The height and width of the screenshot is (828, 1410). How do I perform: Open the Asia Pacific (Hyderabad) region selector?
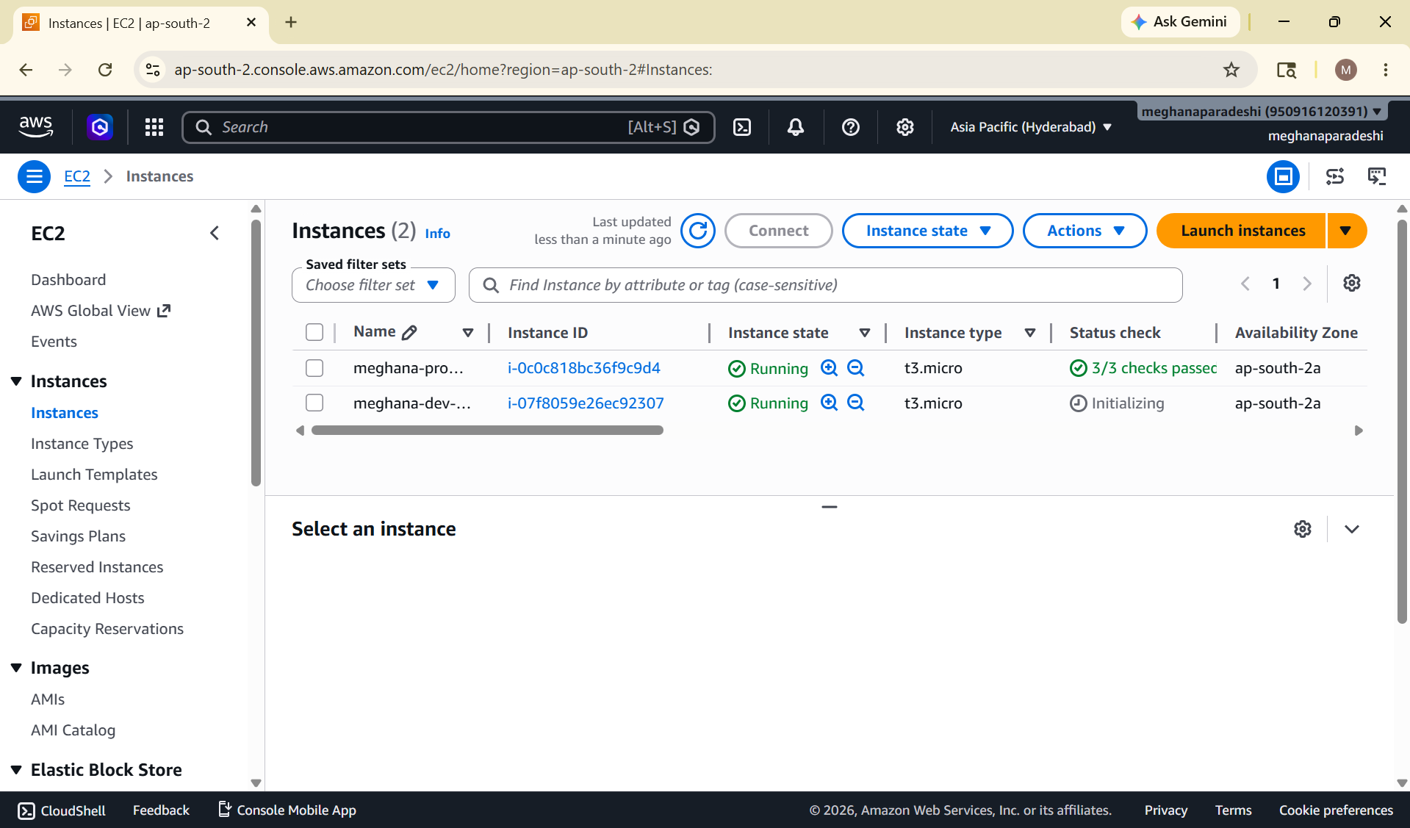coord(1031,127)
